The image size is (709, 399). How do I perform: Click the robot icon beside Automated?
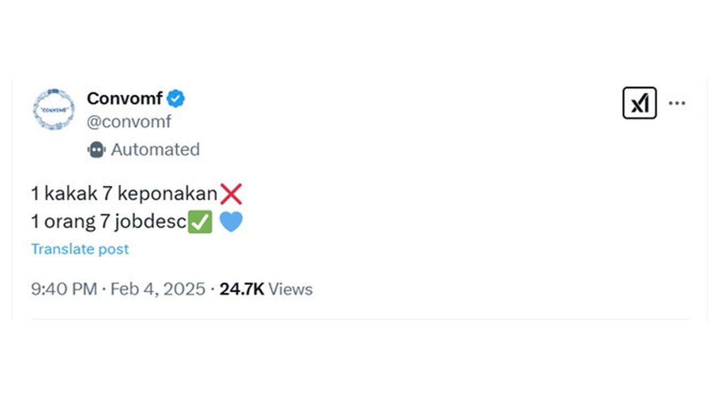[x=96, y=150]
